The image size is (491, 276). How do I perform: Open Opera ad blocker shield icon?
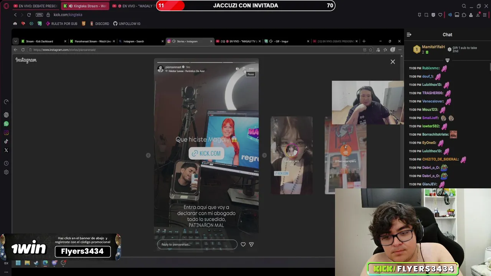[433, 15]
